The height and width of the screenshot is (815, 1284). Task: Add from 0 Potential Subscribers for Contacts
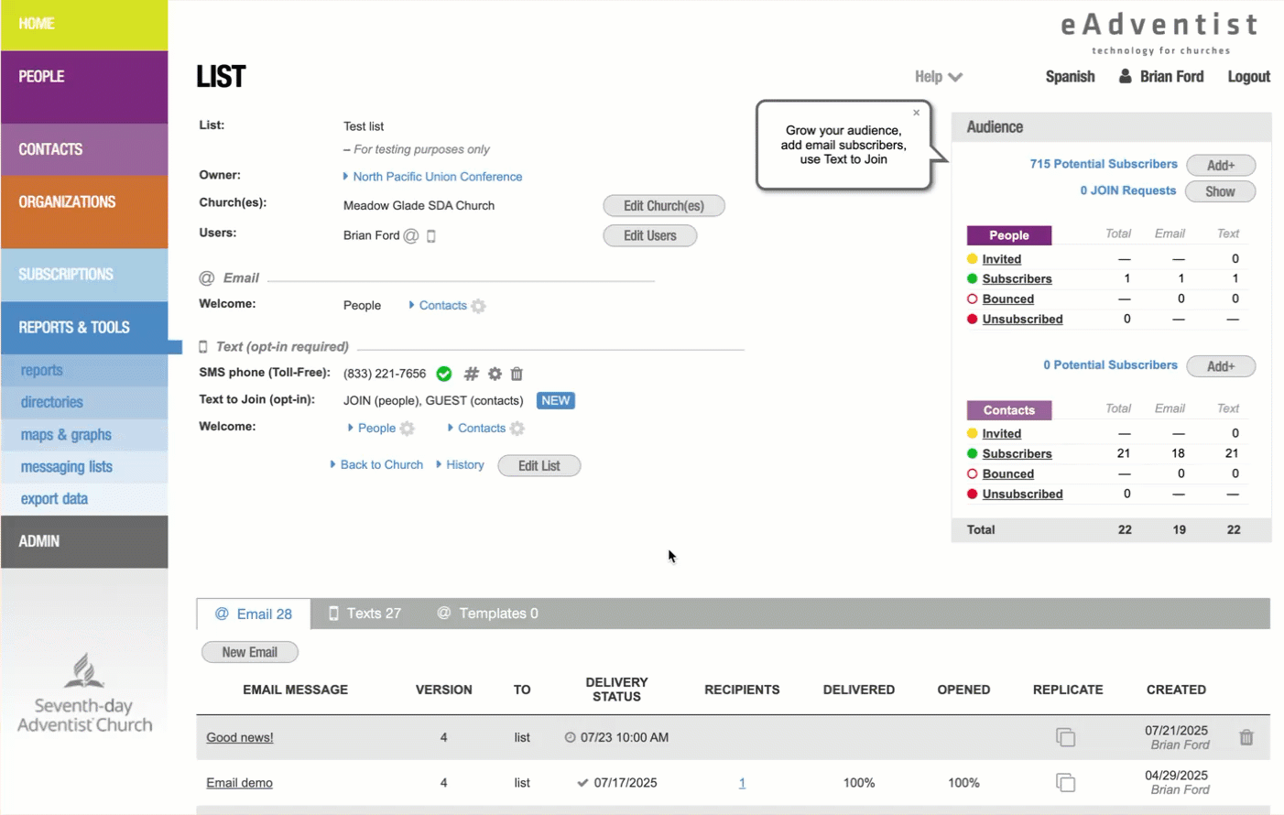(1221, 366)
